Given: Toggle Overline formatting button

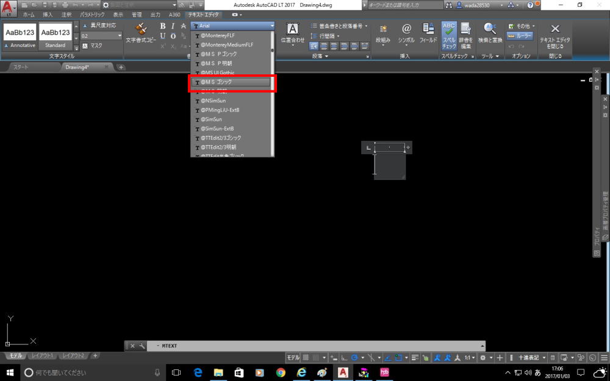Looking at the screenshot, I should [x=173, y=36].
